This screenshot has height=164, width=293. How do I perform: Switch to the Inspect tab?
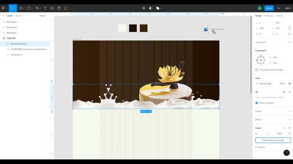pos(279,16)
